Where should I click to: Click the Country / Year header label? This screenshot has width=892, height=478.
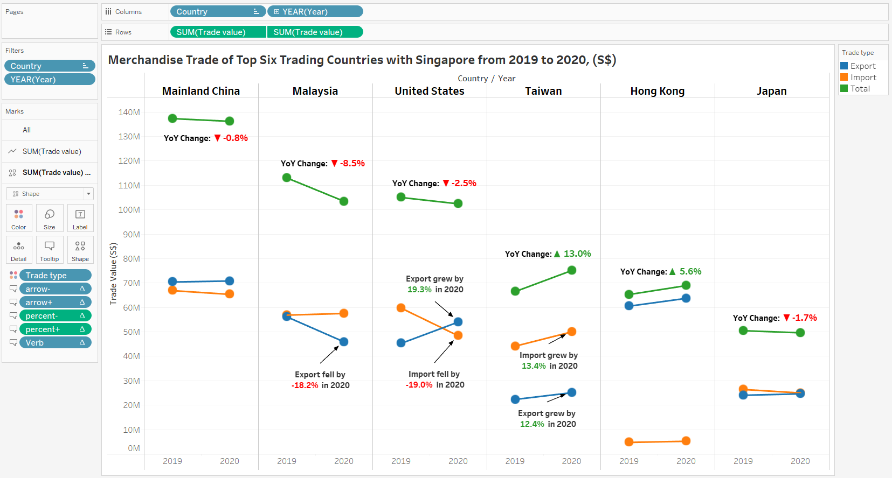tap(487, 79)
